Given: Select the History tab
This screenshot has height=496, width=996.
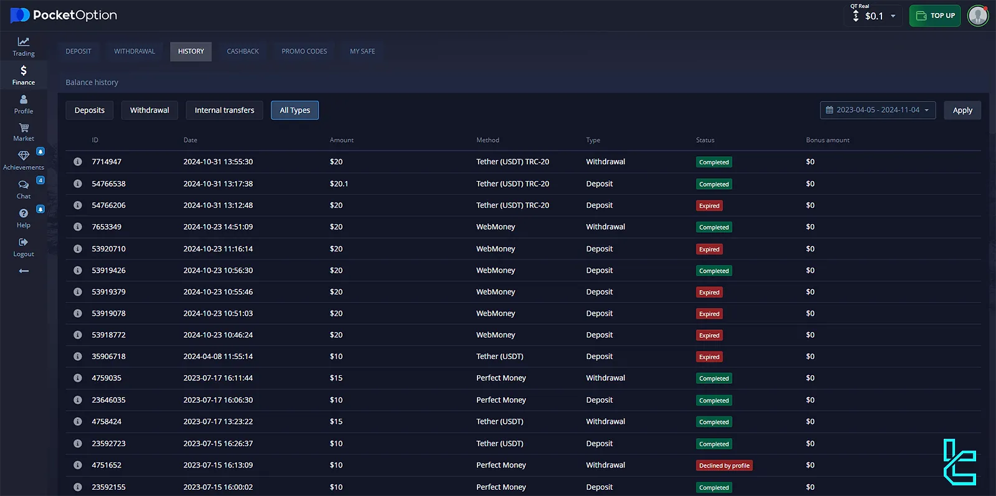Looking at the screenshot, I should [x=191, y=52].
